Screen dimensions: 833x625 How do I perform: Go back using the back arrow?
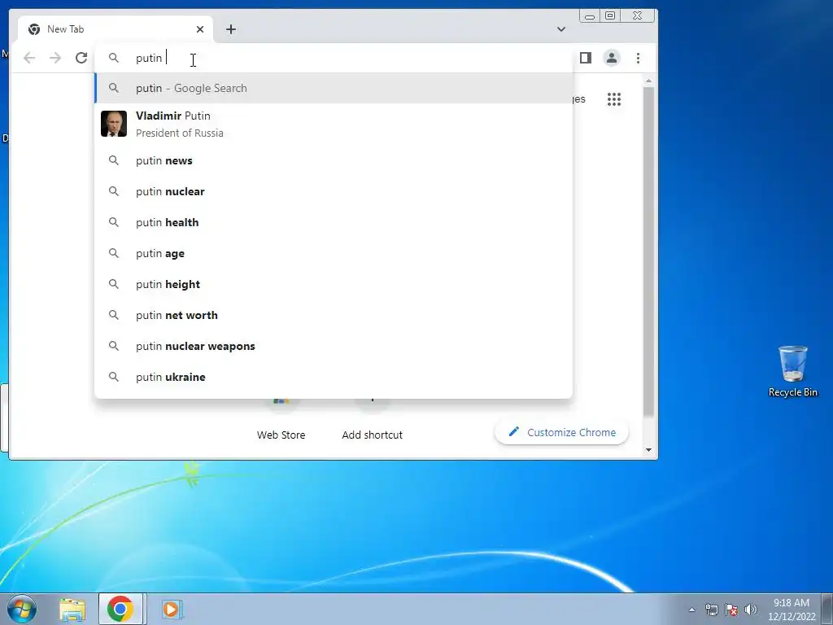pos(29,58)
